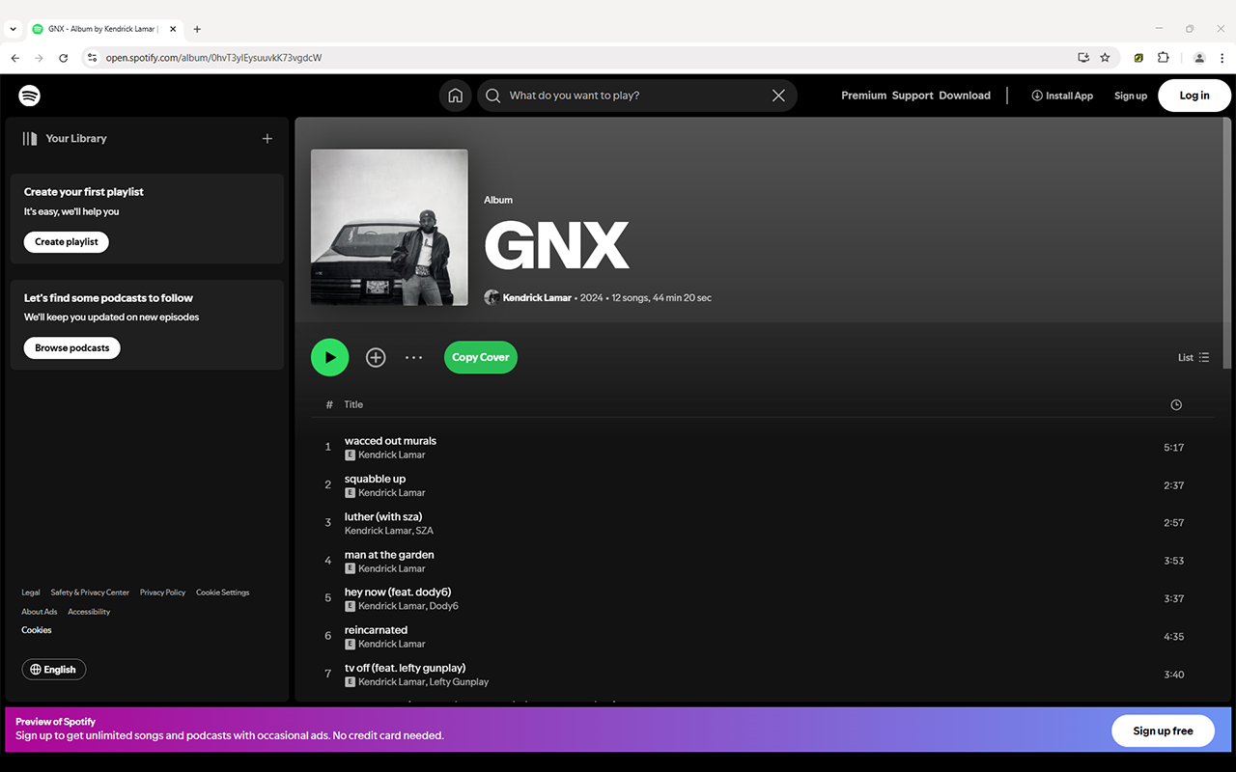Play the GNX album

pyautogui.click(x=329, y=357)
